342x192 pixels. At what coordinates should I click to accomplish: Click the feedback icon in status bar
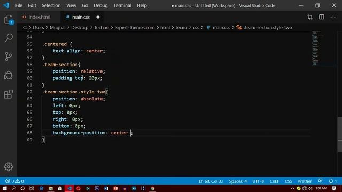coord(320,181)
